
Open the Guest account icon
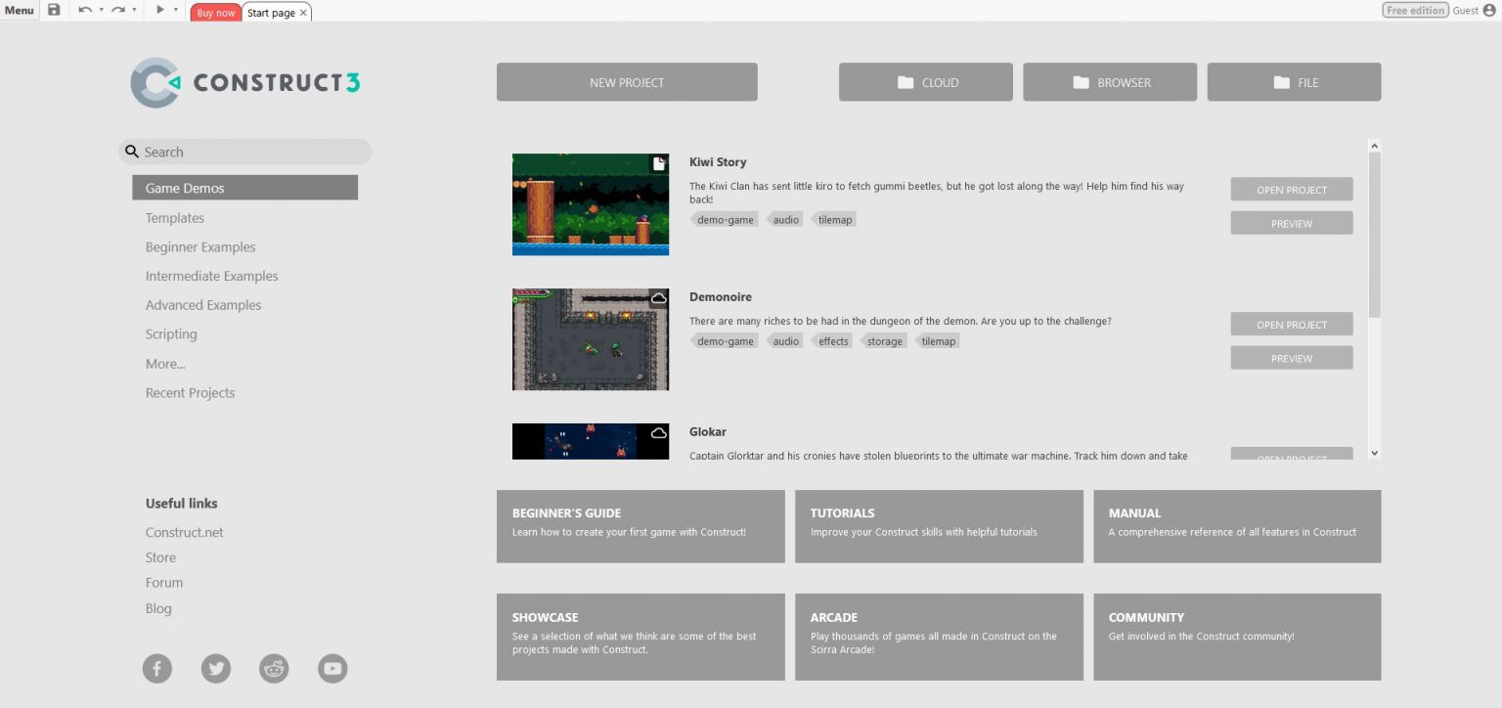coord(1489,10)
